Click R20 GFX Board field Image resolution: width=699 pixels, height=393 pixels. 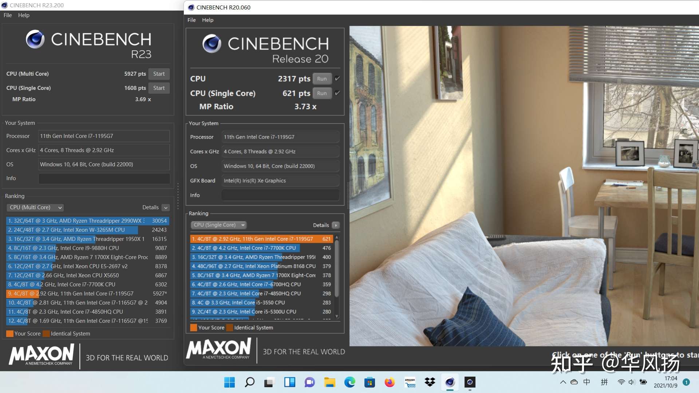pos(280,180)
